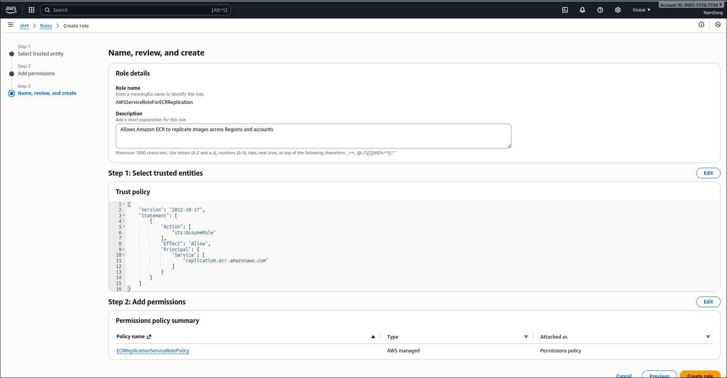The width and height of the screenshot is (727, 378).
Task: Open the Global region dropdown
Action: (641, 10)
